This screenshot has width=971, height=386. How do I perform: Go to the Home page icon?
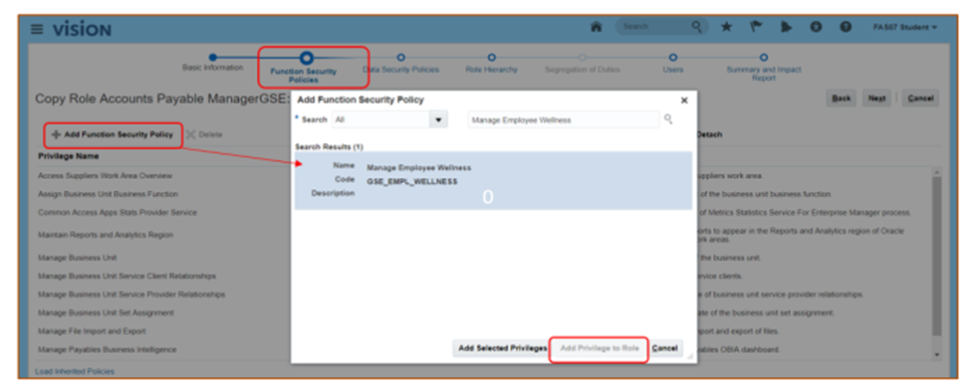point(597,27)
